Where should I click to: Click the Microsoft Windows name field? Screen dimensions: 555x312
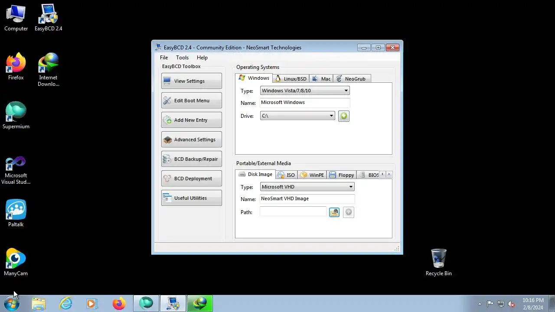(305, 103)
